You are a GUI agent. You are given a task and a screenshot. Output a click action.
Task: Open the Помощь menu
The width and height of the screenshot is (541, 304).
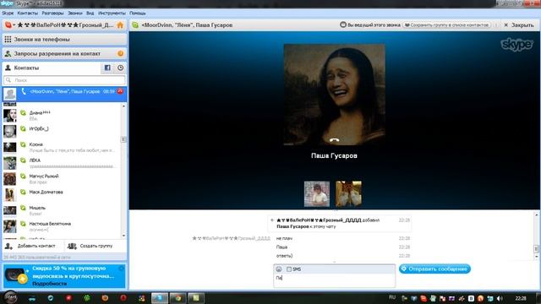(x=138, y=14)
